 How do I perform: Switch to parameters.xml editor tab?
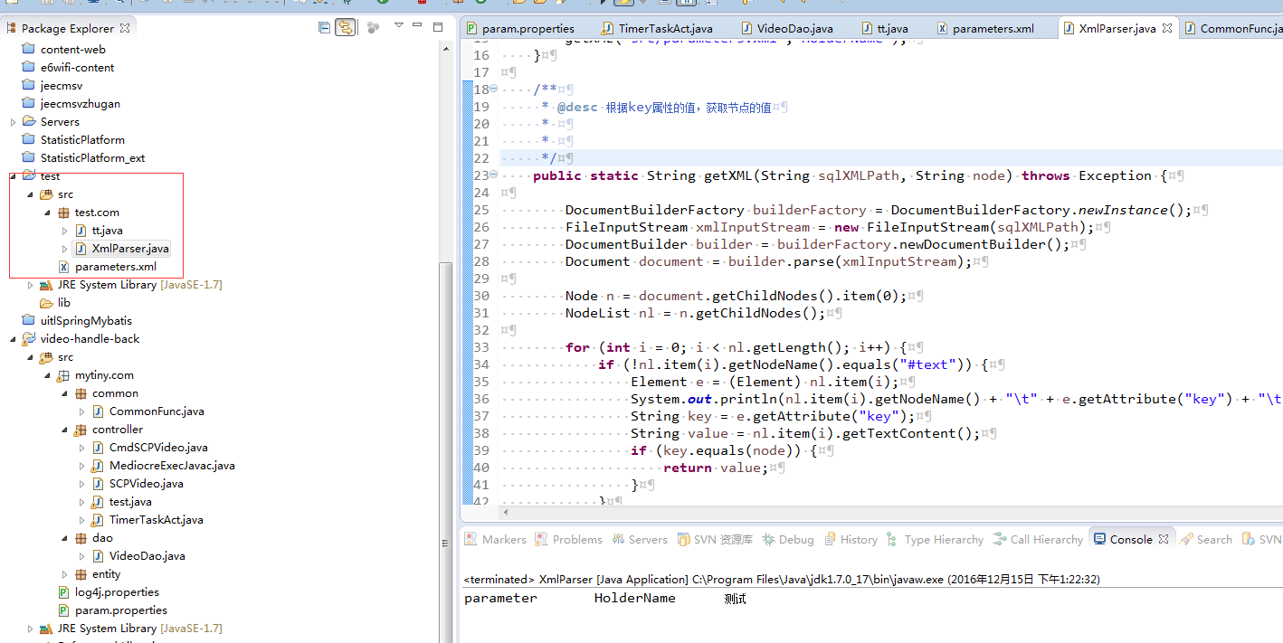[984, 29]
